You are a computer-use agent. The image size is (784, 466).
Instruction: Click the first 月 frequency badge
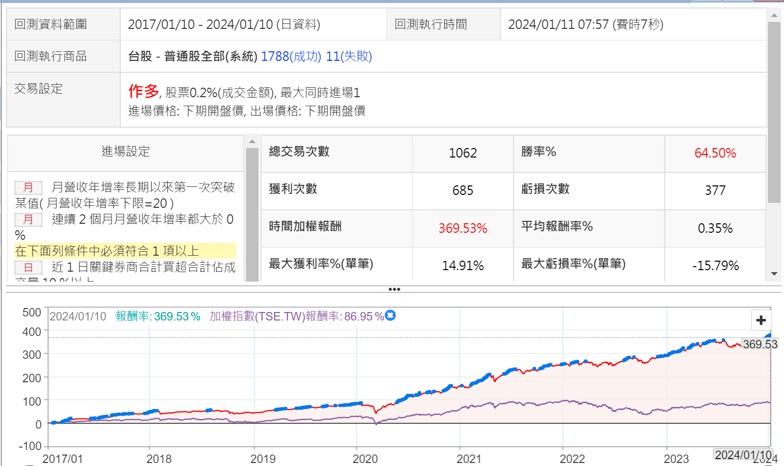pos(28,187)
